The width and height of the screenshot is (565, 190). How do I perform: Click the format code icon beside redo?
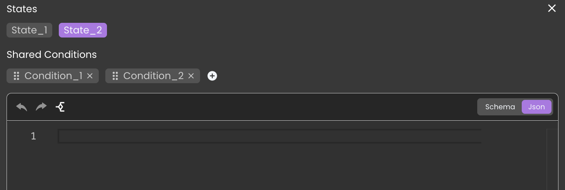(60, 107)
